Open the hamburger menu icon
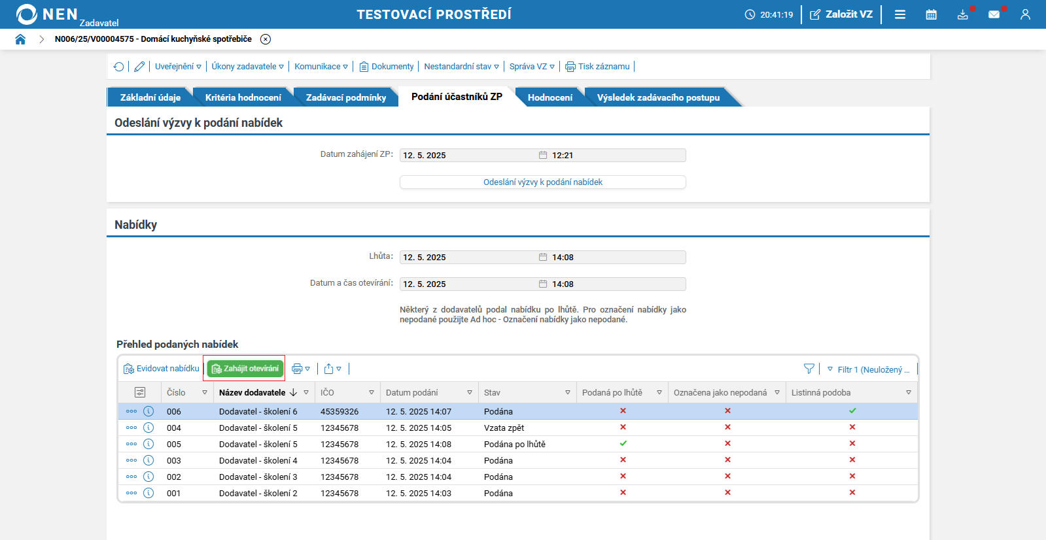Screen dimensions: 1046x540 900,14
